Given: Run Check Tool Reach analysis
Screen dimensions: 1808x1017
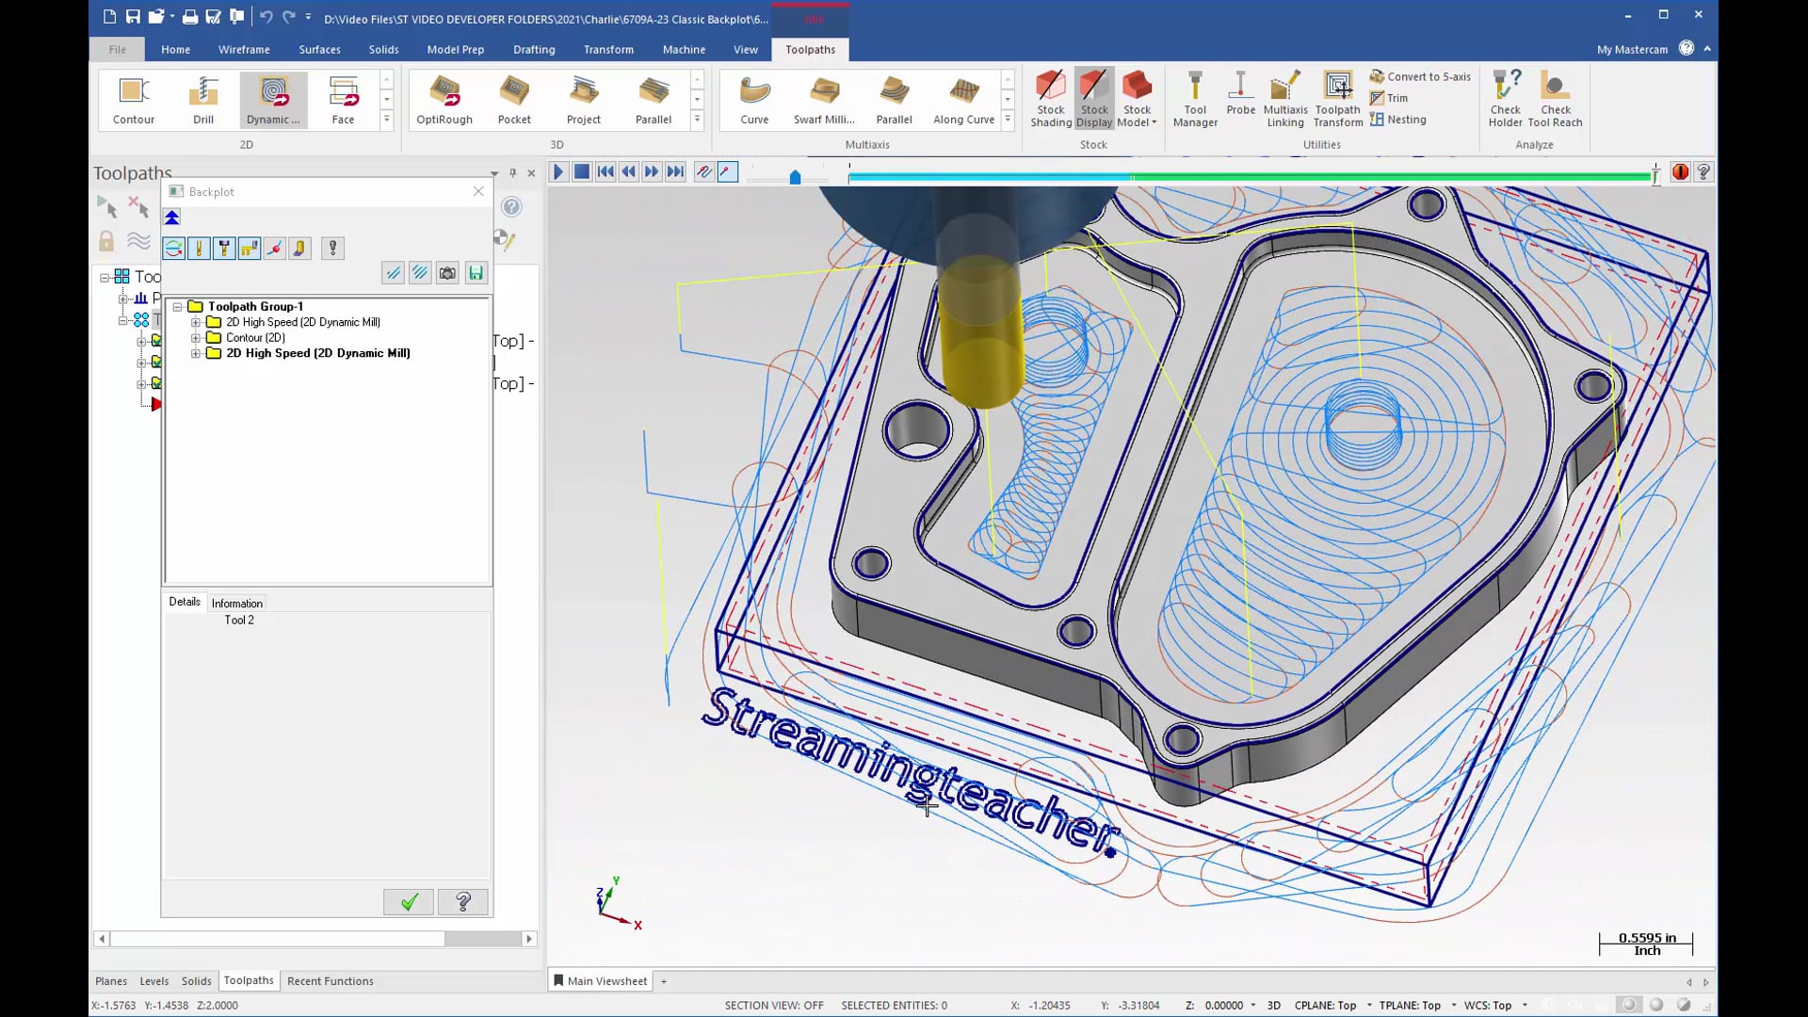Looking at the screenshot, I should (1555, 100).
